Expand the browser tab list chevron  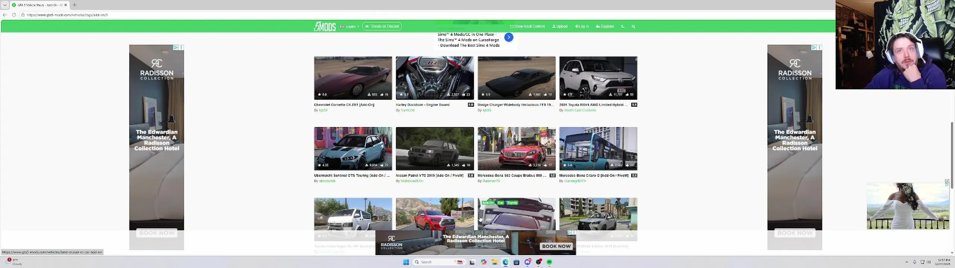coord(5,5)
